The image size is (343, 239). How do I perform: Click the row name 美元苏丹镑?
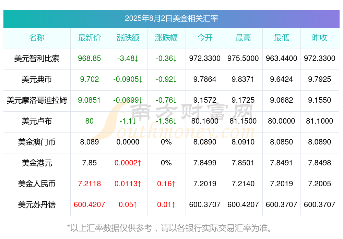point(37,205)
